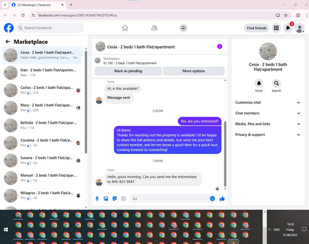Open the GIF picker icon

(x=124, y=198)
